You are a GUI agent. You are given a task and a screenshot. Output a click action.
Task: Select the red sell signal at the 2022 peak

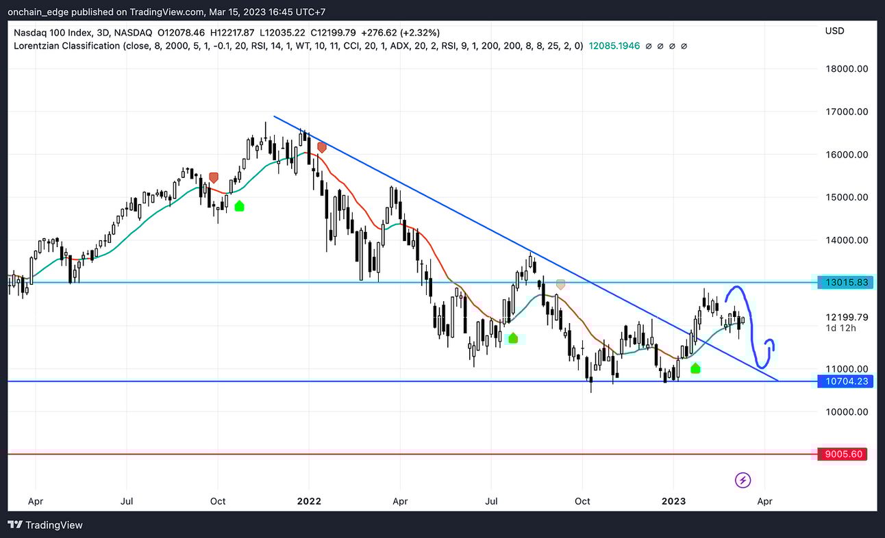coord(322,146)
